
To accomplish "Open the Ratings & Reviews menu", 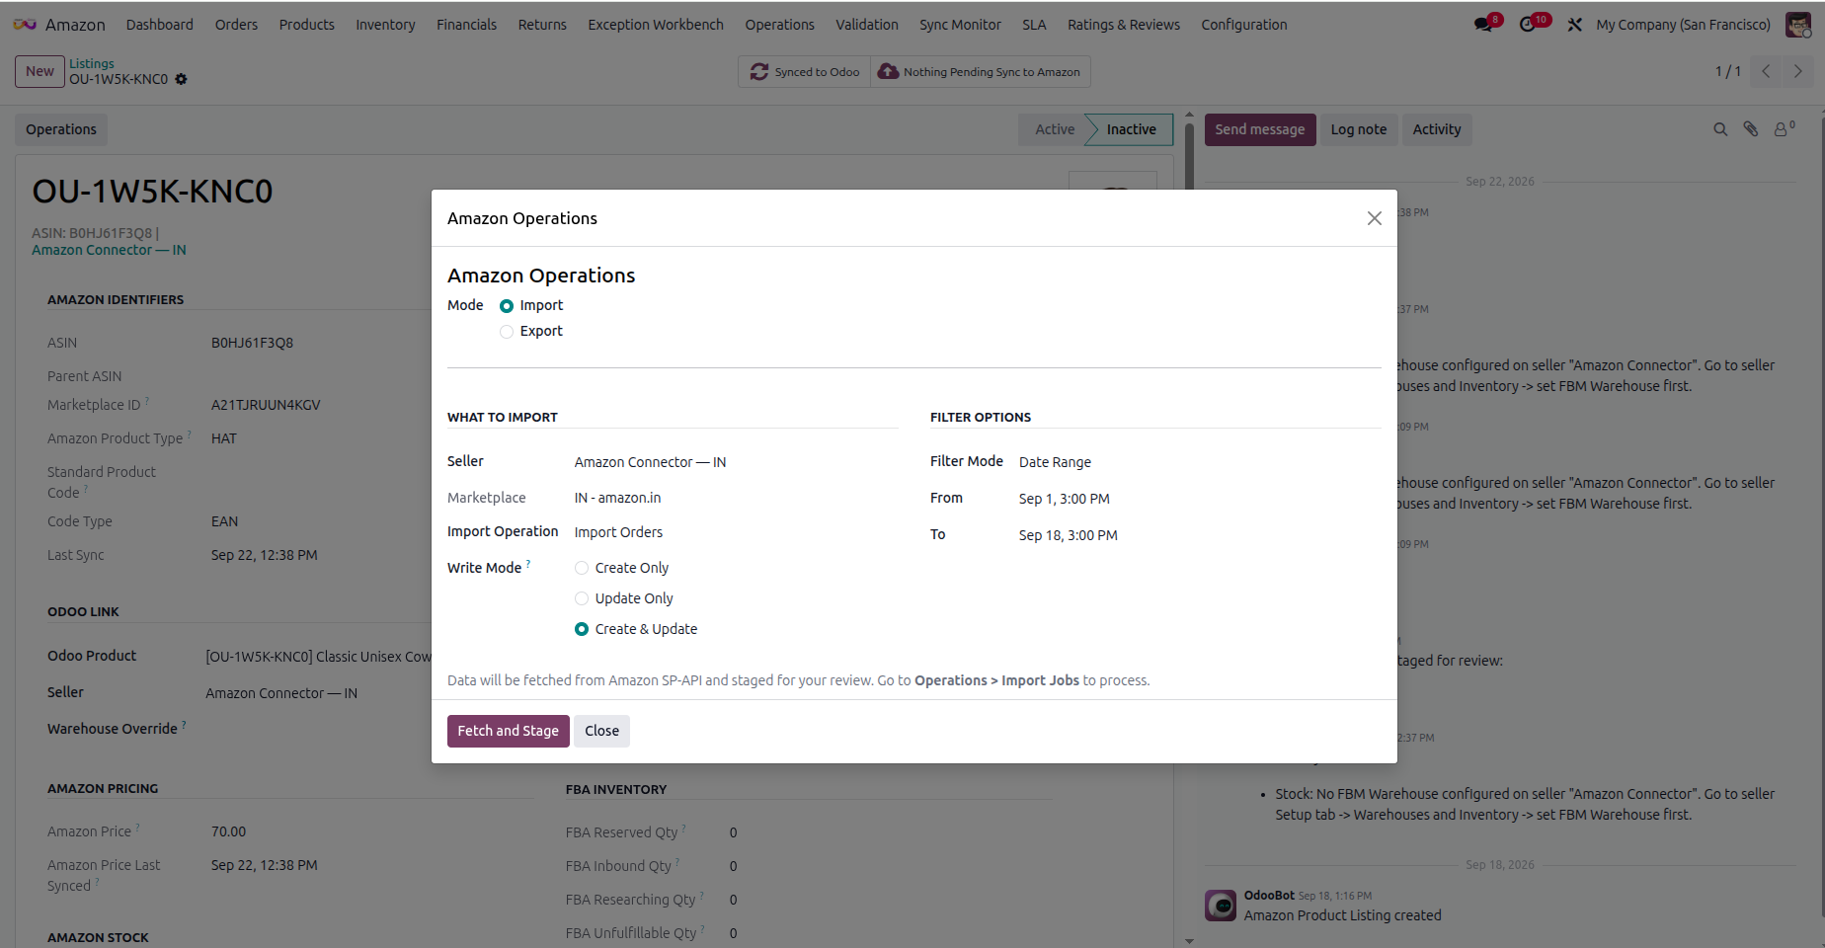I will pos(1123,25).
